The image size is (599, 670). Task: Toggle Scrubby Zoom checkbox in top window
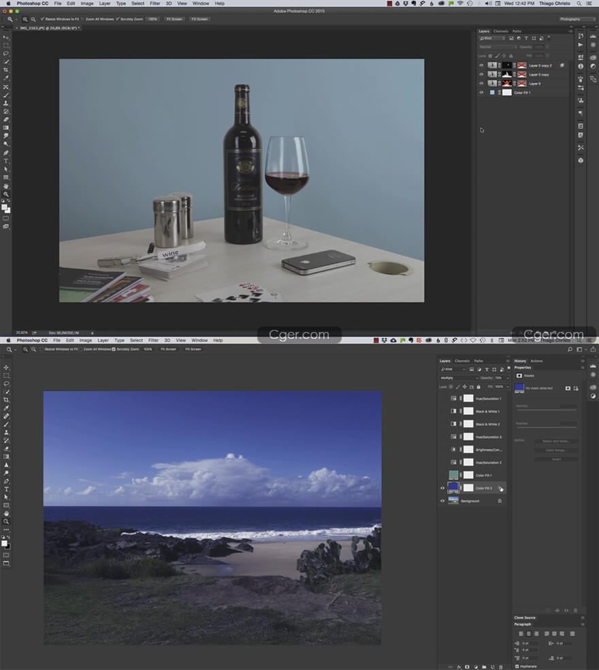118,19
